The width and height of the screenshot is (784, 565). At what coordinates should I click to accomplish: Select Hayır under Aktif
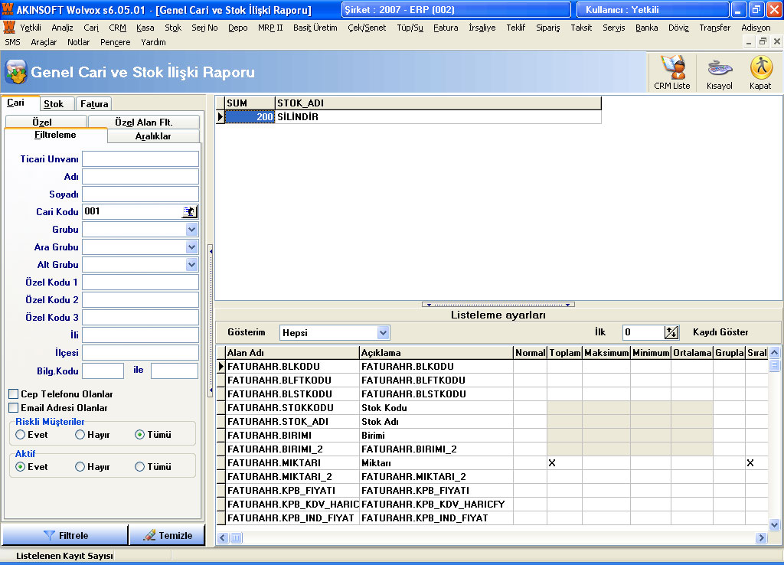pyautogui.click(x=80, y=466)
